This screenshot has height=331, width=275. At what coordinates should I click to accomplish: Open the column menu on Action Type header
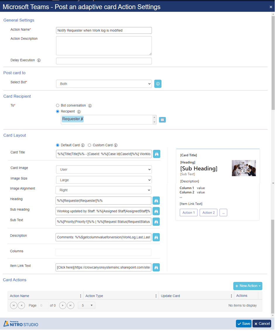[156, 296]
